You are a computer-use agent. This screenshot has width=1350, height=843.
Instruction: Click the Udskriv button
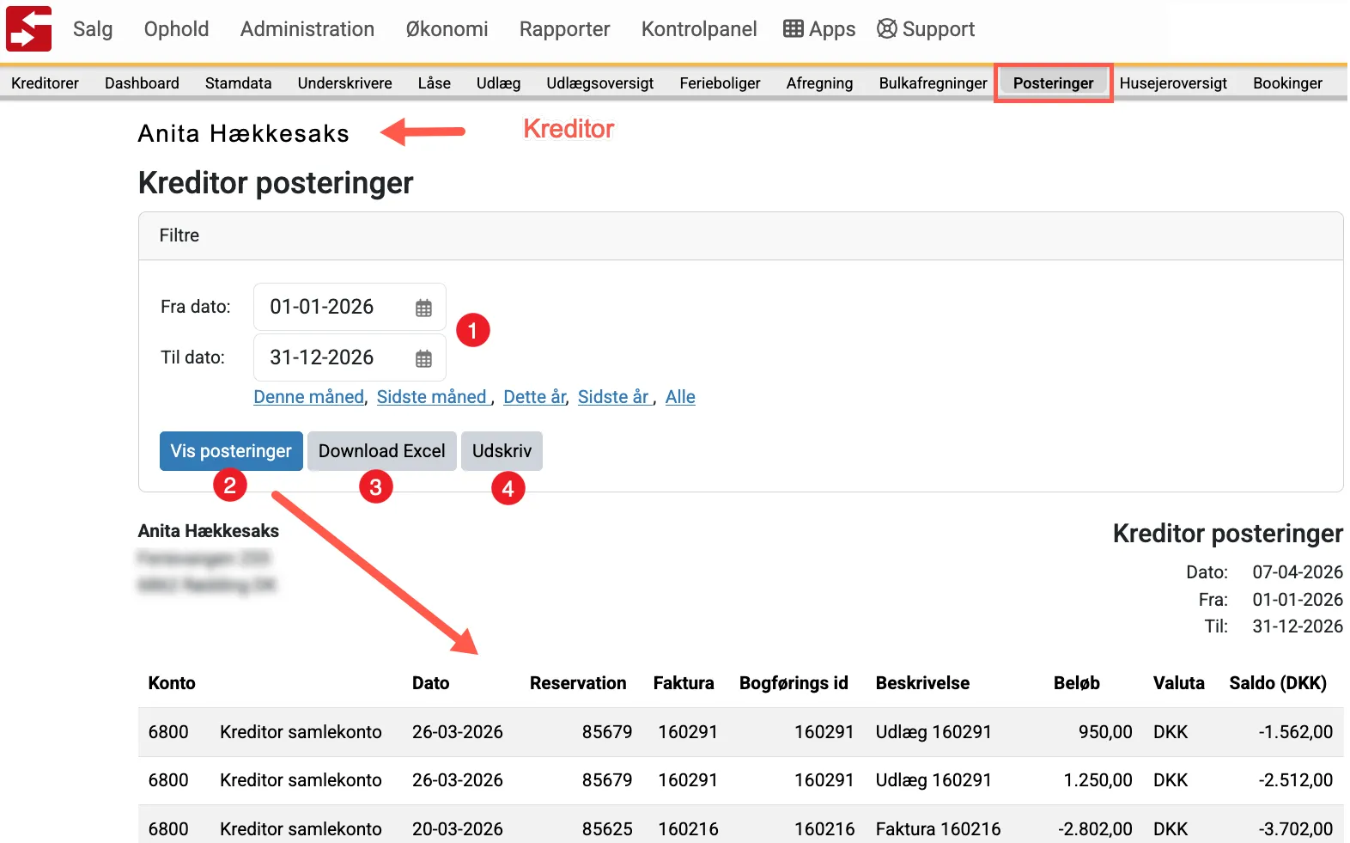502,451
